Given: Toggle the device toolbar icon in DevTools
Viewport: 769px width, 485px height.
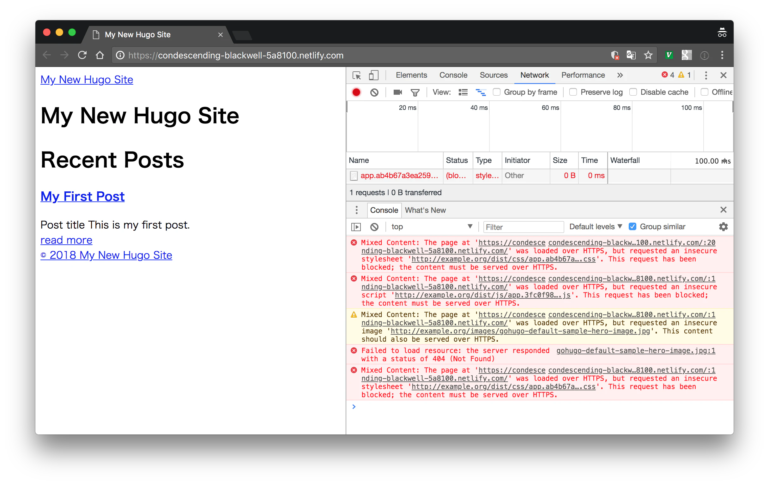Looking at the screenshot, I should pos(373,75).
